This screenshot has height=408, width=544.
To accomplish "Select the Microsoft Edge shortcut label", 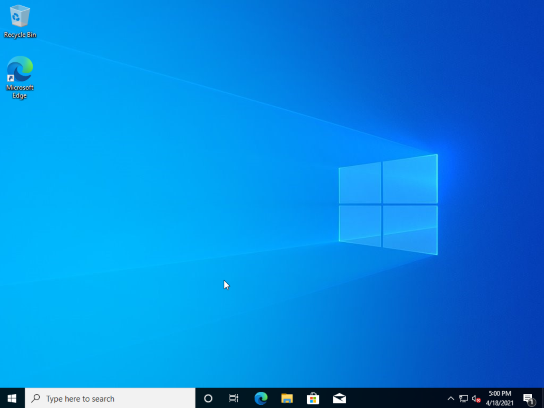I will tap(20, 91).
